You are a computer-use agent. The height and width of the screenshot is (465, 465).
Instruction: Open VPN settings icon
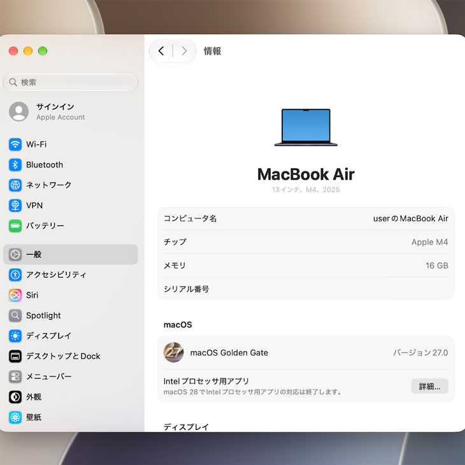tap(15, 206)
